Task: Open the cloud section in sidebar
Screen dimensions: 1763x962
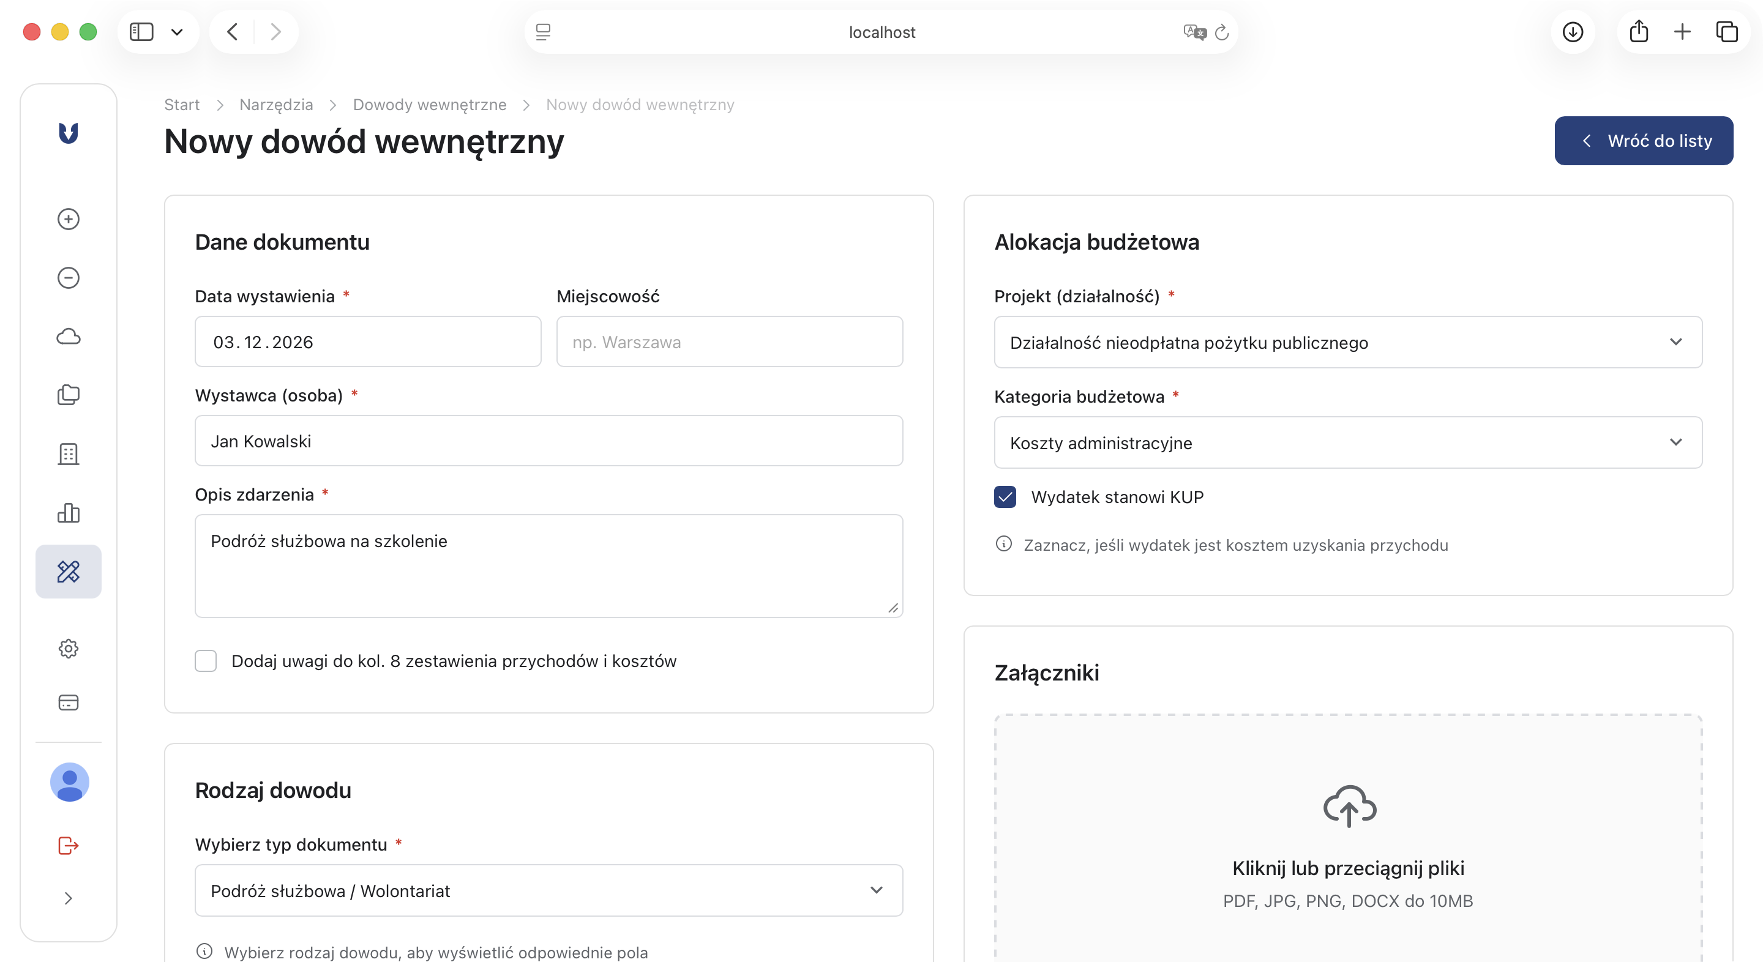Action: 69,337
